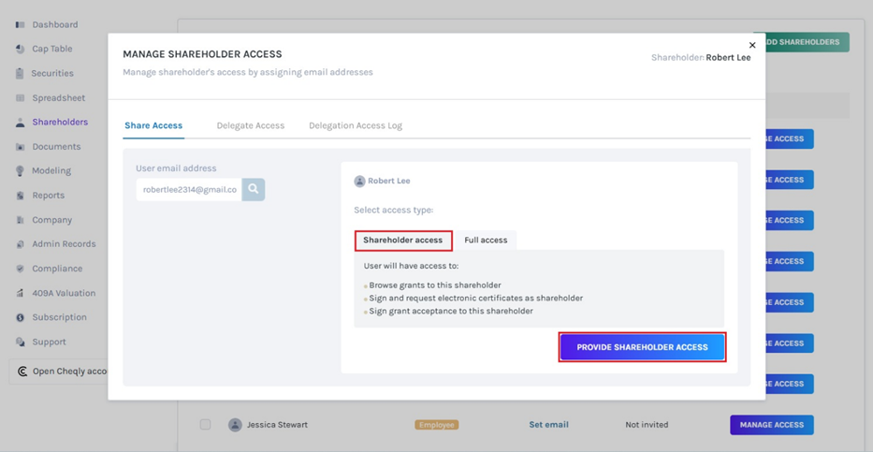The width and height of the screenshot is (873, 452).
Task: Open Support in sidebar
Action: (49, 342)
